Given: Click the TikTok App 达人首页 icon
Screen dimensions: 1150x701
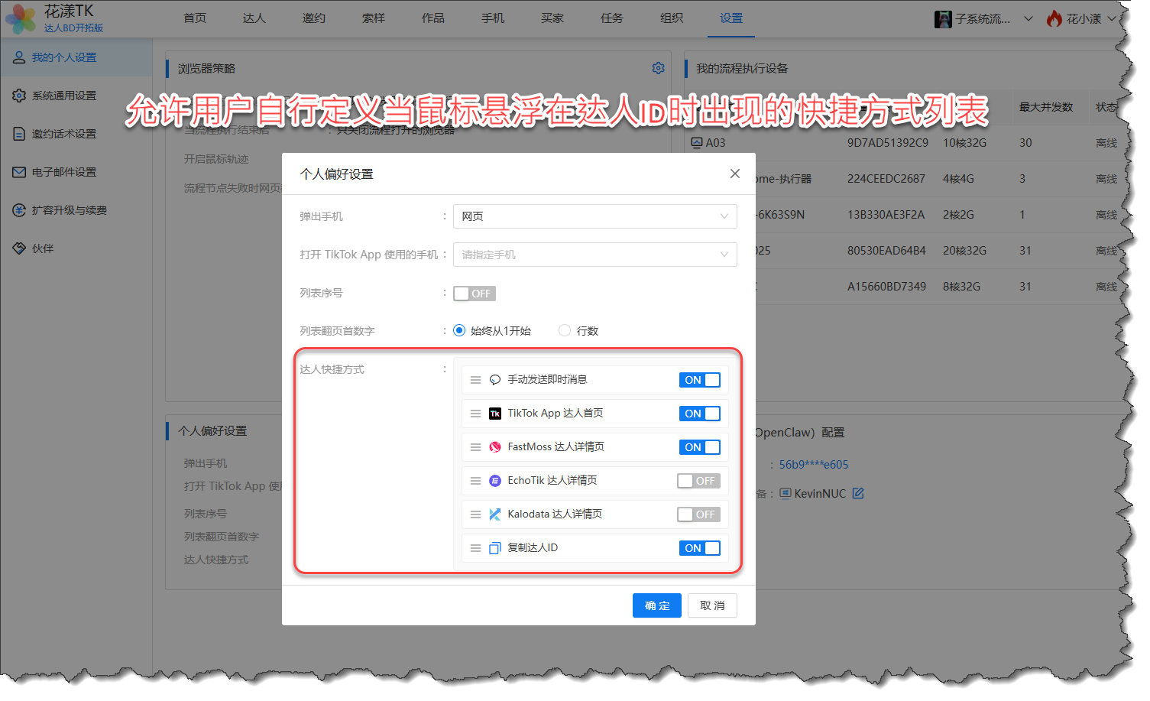Looking at the screenshot, I should (495, 414).
